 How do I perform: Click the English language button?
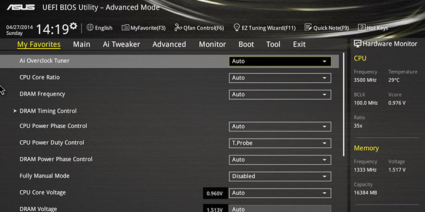pyautogui.click(x=99, y=28)
